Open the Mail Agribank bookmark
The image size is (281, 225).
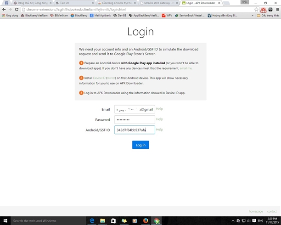pos(102,15)
